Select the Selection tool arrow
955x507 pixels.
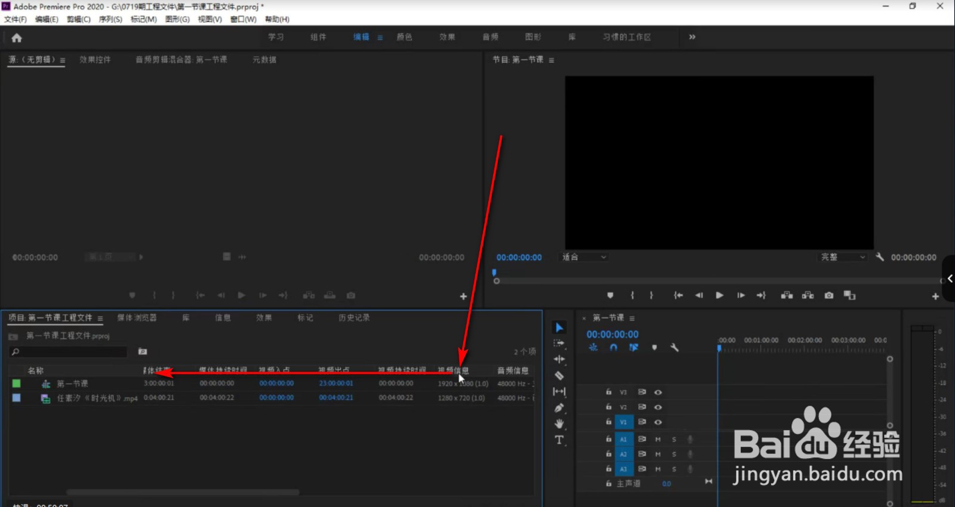pyautogui.click(x=559, y=327)
